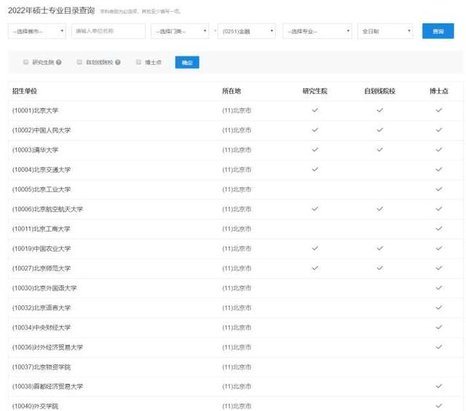Click 博士点 check mark in 北京工商大学 row
The image size is (466, 411).
[x=438, y=228]
